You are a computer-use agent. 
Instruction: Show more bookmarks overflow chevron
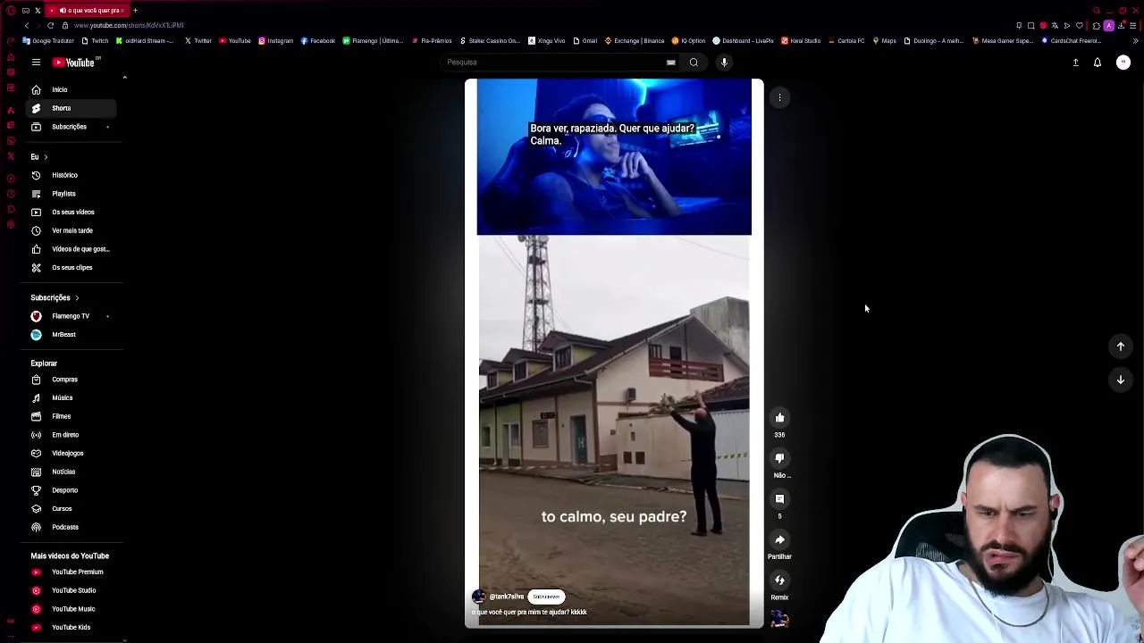pos(1135,41)
